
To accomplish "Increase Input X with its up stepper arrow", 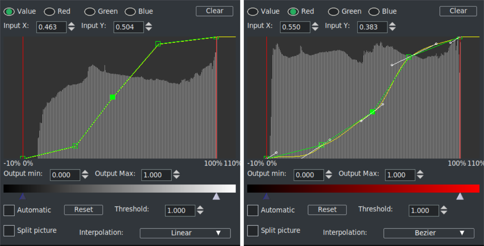I will click(71, 25).
